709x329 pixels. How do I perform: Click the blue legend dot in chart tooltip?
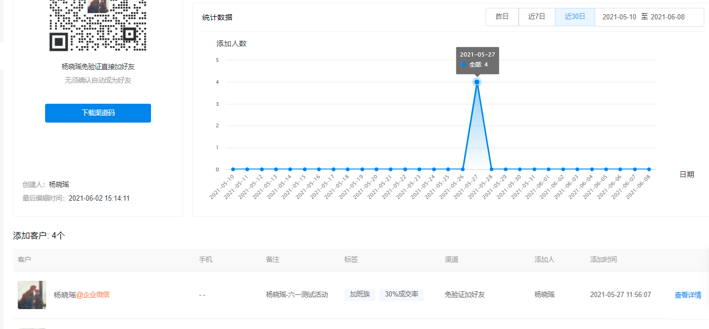click(x=463, y=64)
